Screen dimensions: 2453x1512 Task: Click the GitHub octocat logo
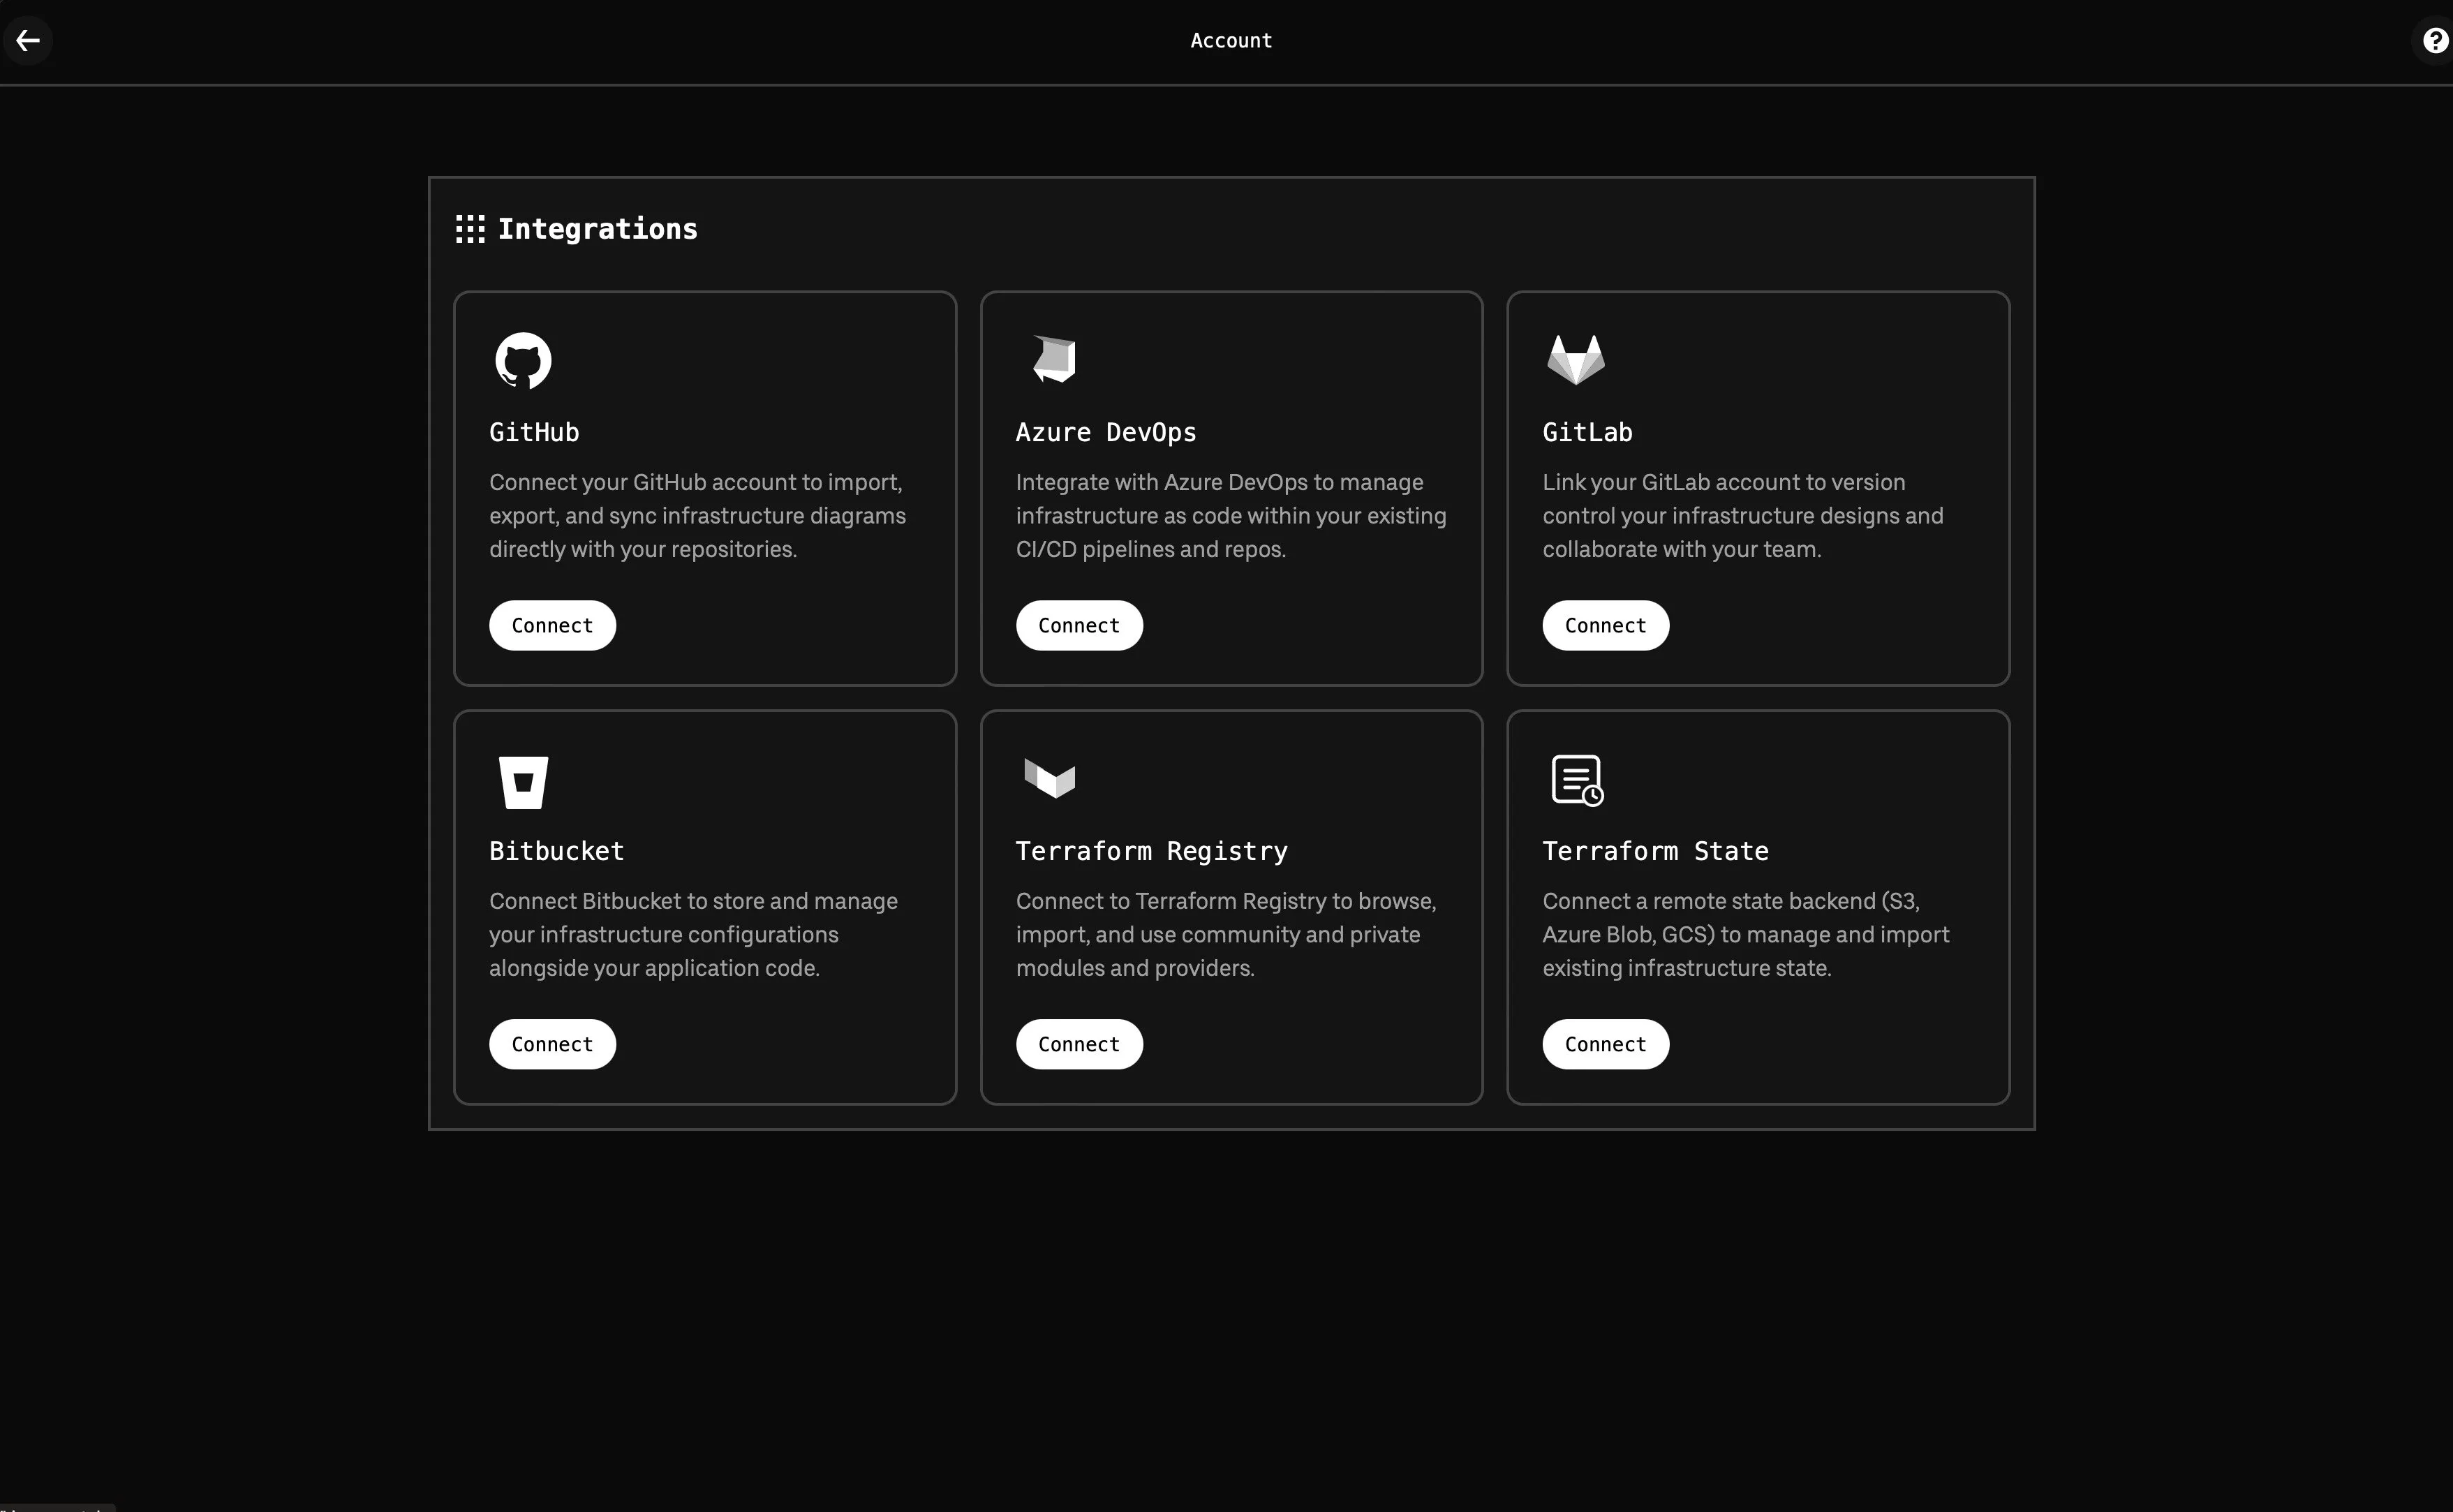[x=523, y=360]
